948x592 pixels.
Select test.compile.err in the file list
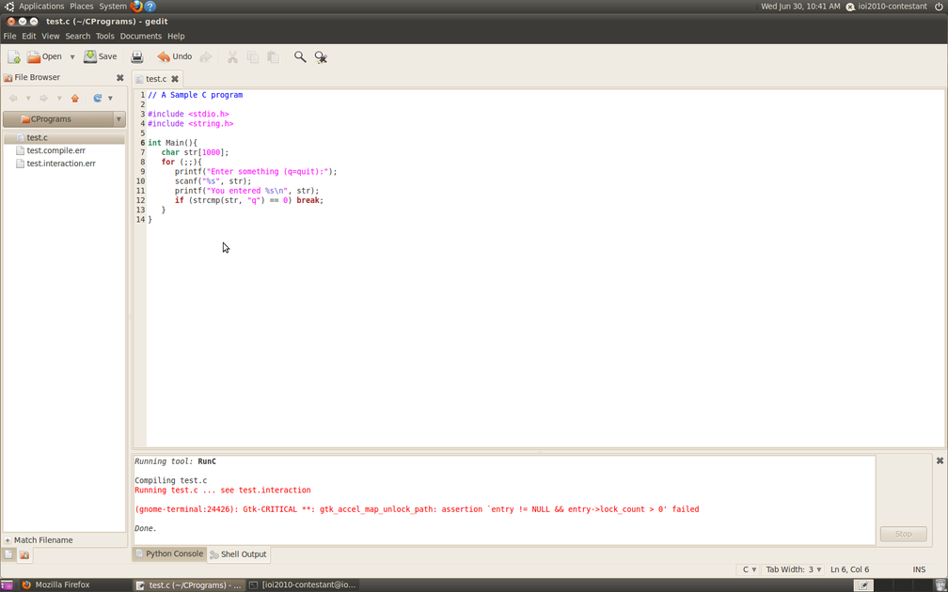(x=64, y=150)
